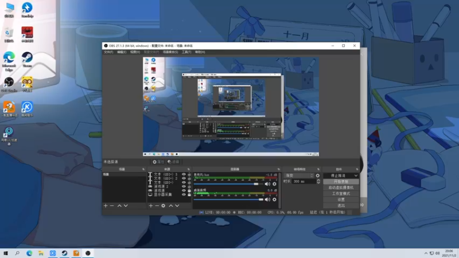
Task: Toggle visibility of 显示器采集 source
Action: coord(184,194)
